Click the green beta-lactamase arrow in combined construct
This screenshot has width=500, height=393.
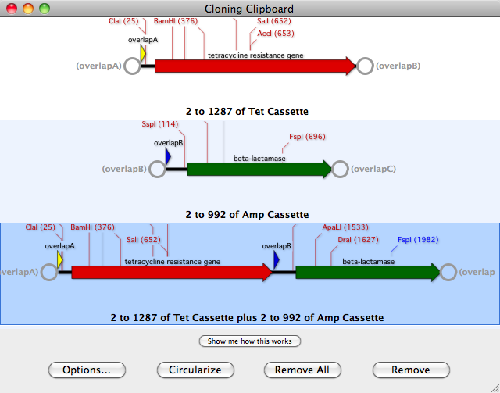click(367, 273)
